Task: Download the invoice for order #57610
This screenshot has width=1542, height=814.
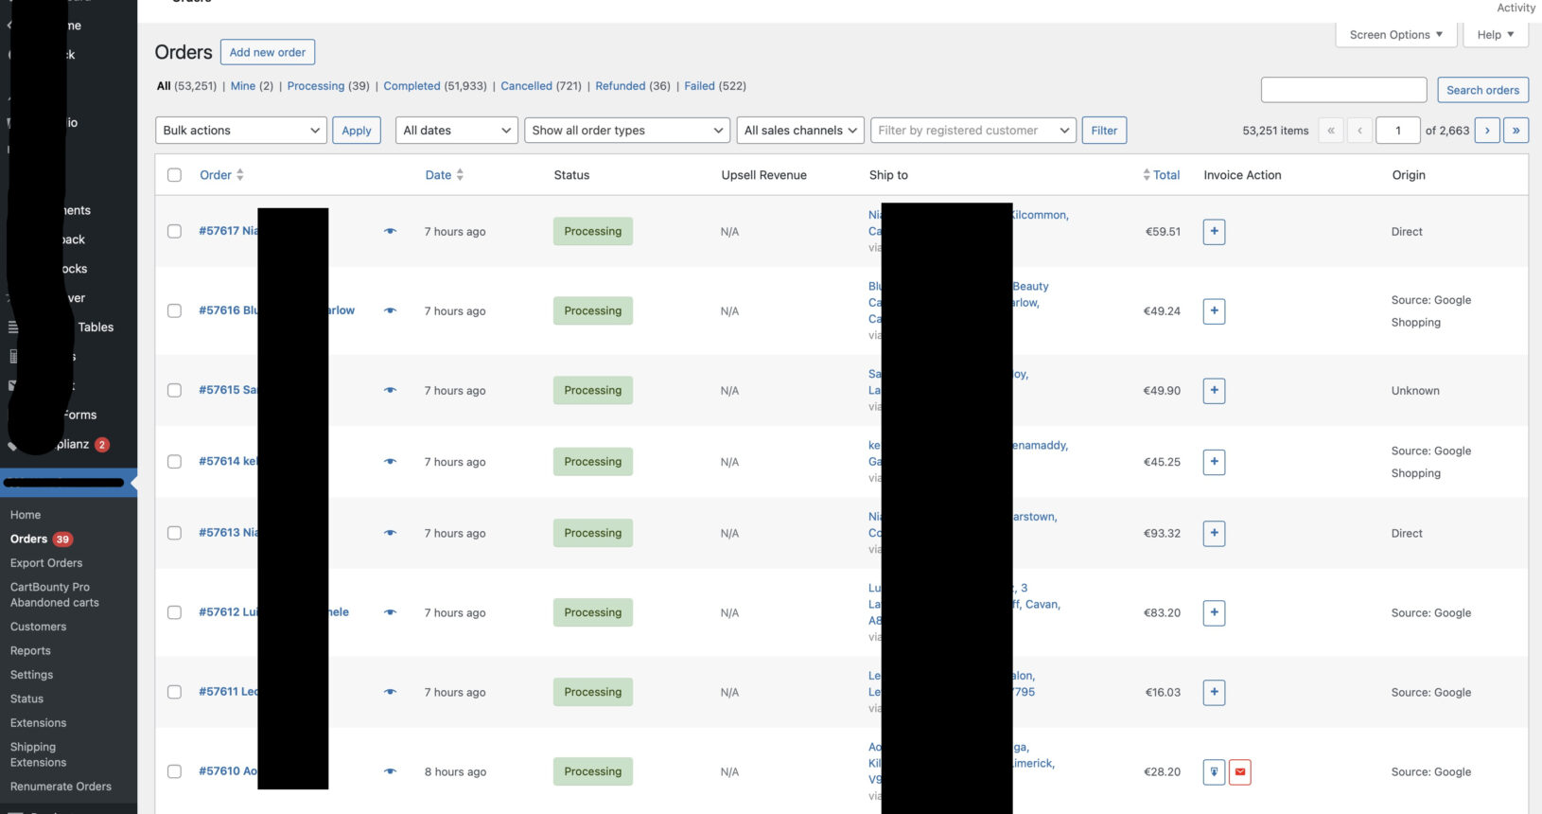Action: tap(1214, 772)
